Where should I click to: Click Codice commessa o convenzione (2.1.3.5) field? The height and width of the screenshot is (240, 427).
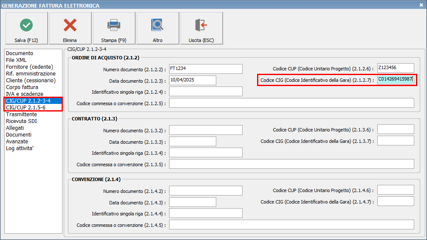tap(291, 164)
